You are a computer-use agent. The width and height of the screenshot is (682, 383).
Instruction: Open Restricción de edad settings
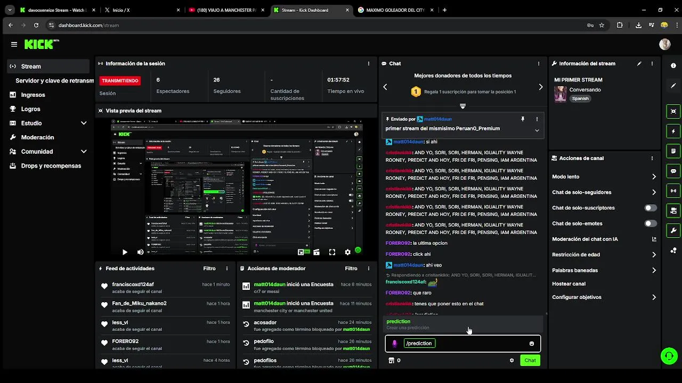[604, 255]
